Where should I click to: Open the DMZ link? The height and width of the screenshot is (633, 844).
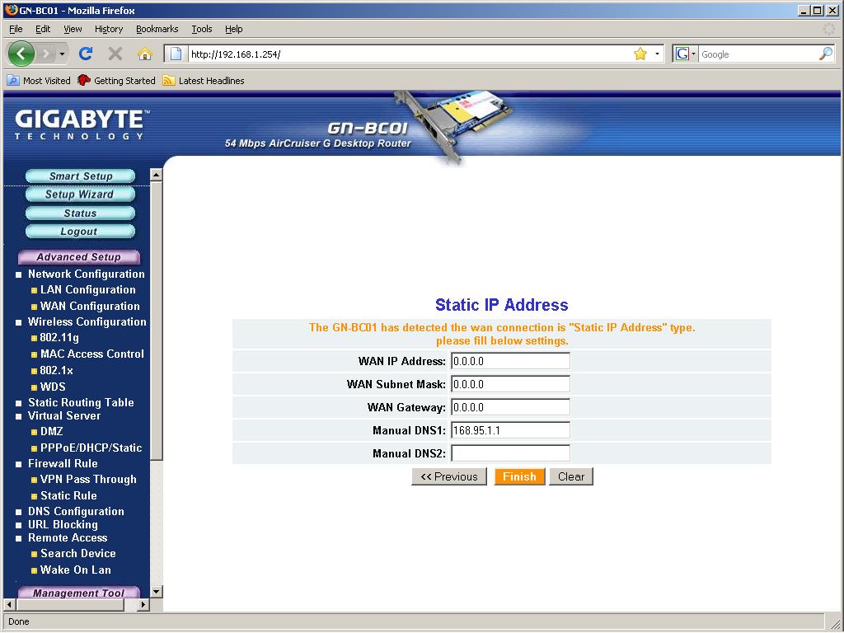[x=51, y=432]
